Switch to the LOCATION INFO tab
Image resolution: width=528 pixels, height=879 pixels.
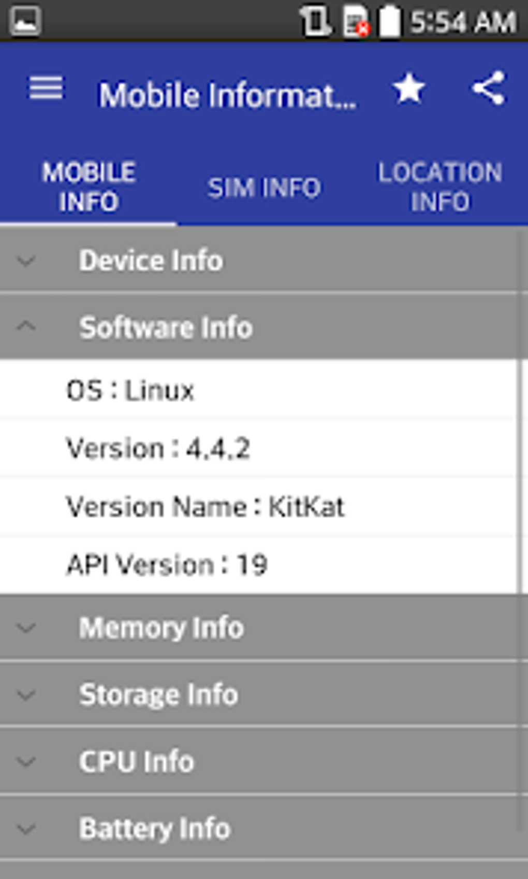tap(440, 187)
